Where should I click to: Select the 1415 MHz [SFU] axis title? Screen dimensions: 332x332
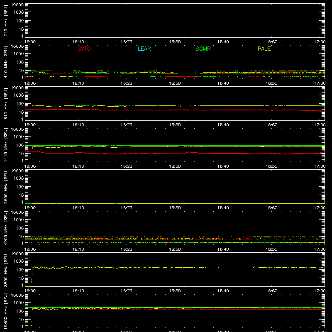5,145
